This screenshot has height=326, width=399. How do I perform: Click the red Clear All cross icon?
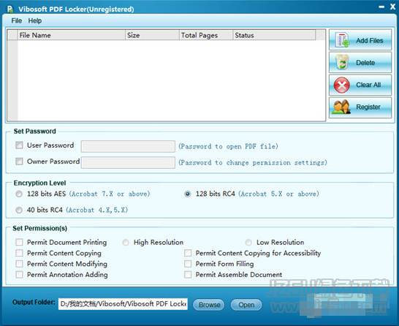pyautogui.click(x=341, y=85)
